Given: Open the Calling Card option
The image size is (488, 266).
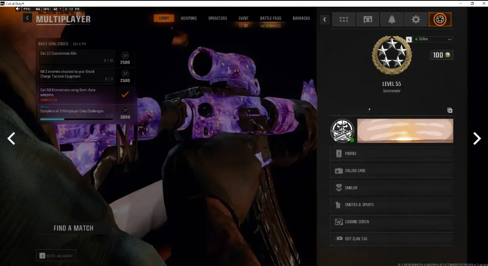Looking at the screenshot, I should [x=391, y=171].
